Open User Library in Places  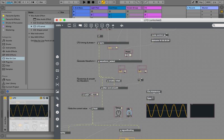[11, 83]
